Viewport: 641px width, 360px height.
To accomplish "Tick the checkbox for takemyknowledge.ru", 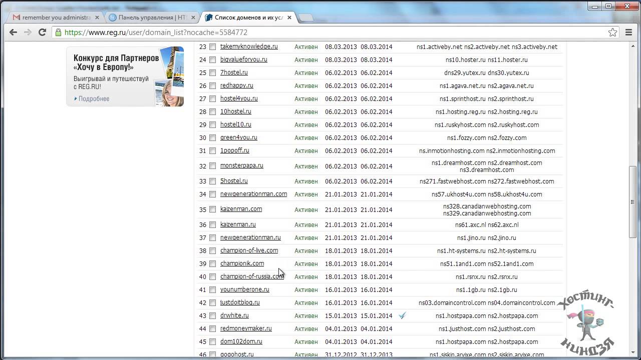I will tap(212, 46).
